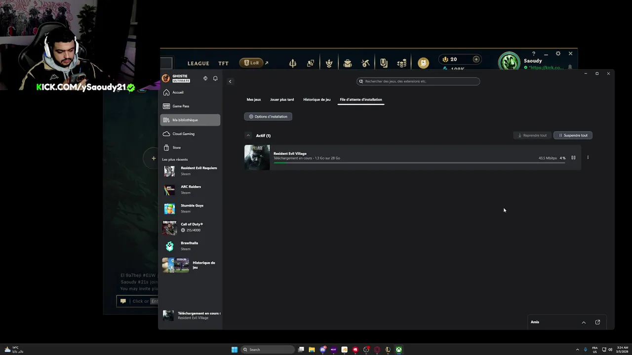Open League client settings gear

click(x=558, y=54)
